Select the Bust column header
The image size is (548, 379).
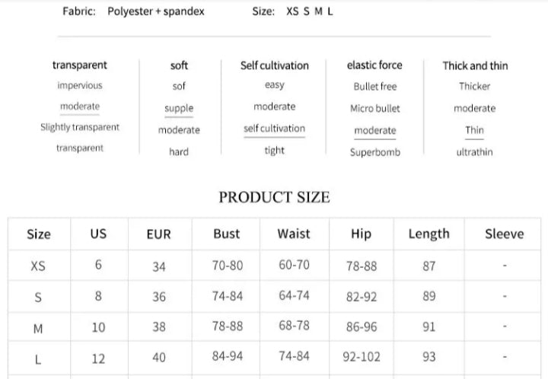tap(226, 234)
